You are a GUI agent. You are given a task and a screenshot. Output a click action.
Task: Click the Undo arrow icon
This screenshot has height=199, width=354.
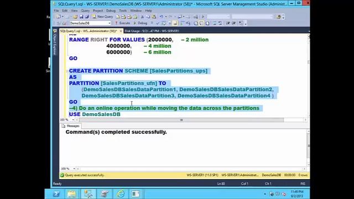[161, 17]
